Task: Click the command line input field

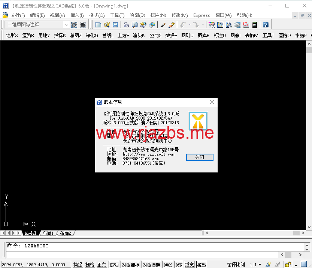Action: (142, 255)
